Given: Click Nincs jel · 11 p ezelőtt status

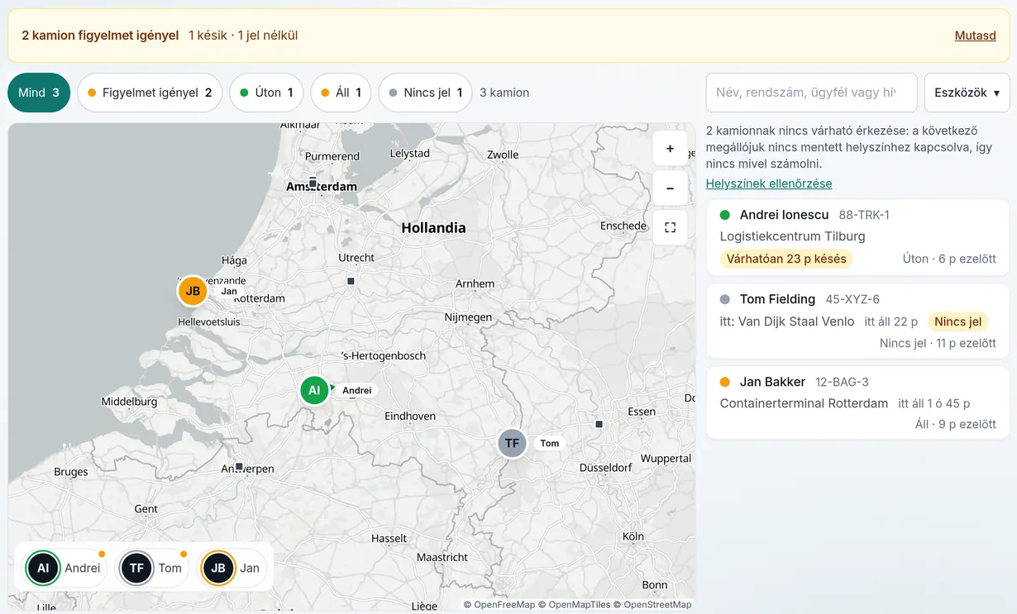Looking at the screenshot, I should click(x=938, y=343).
